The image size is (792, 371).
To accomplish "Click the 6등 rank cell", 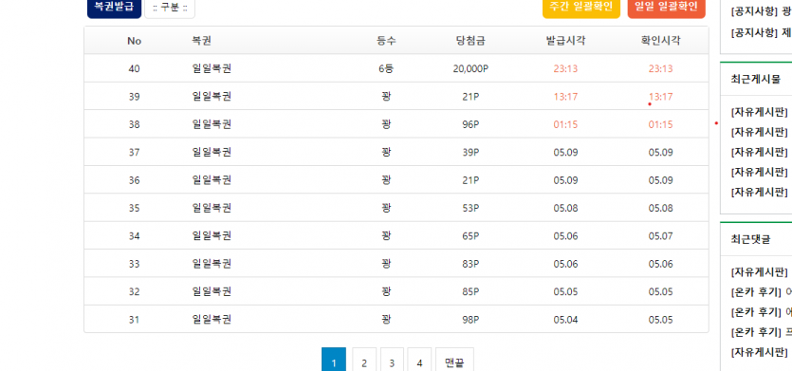I will (x=386, y=68).
